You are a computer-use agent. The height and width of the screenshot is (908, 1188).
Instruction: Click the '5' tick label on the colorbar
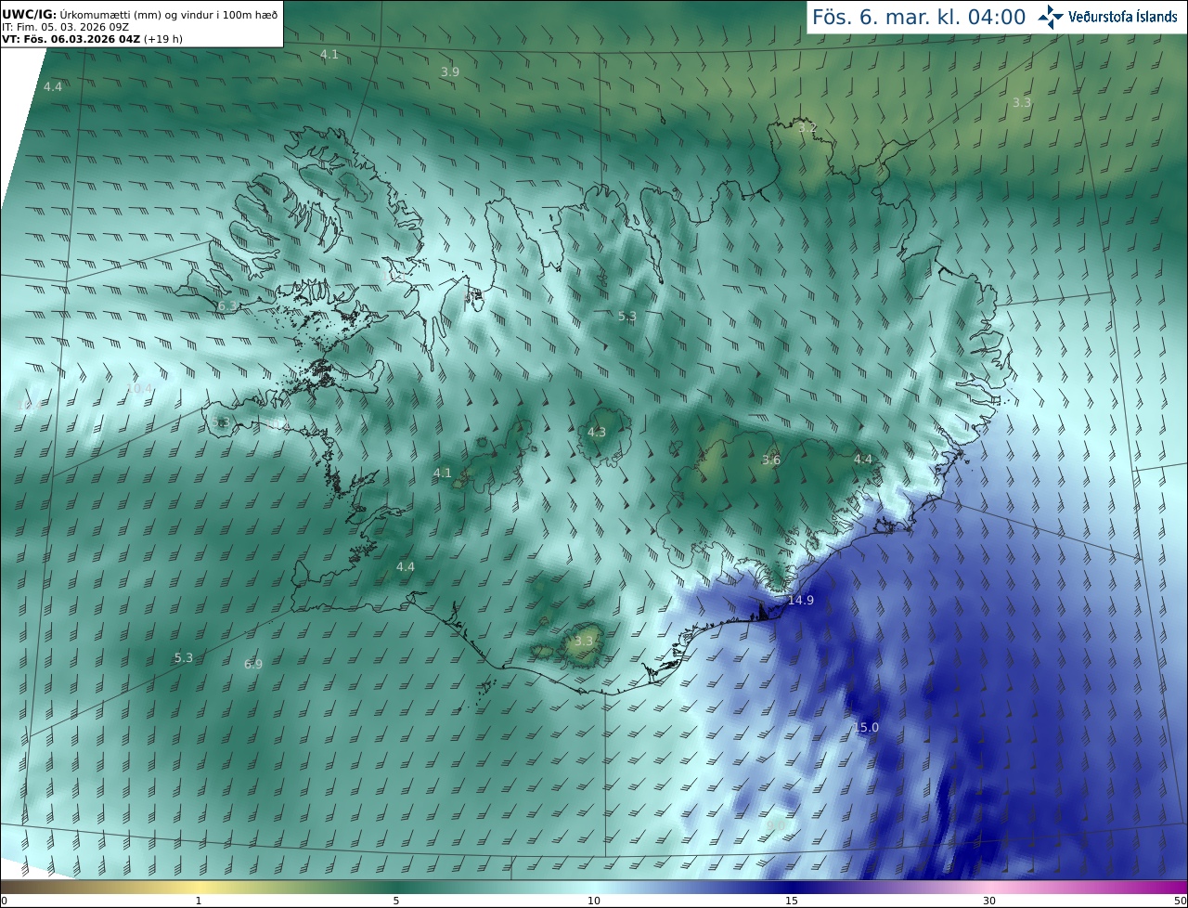(396, 902)
